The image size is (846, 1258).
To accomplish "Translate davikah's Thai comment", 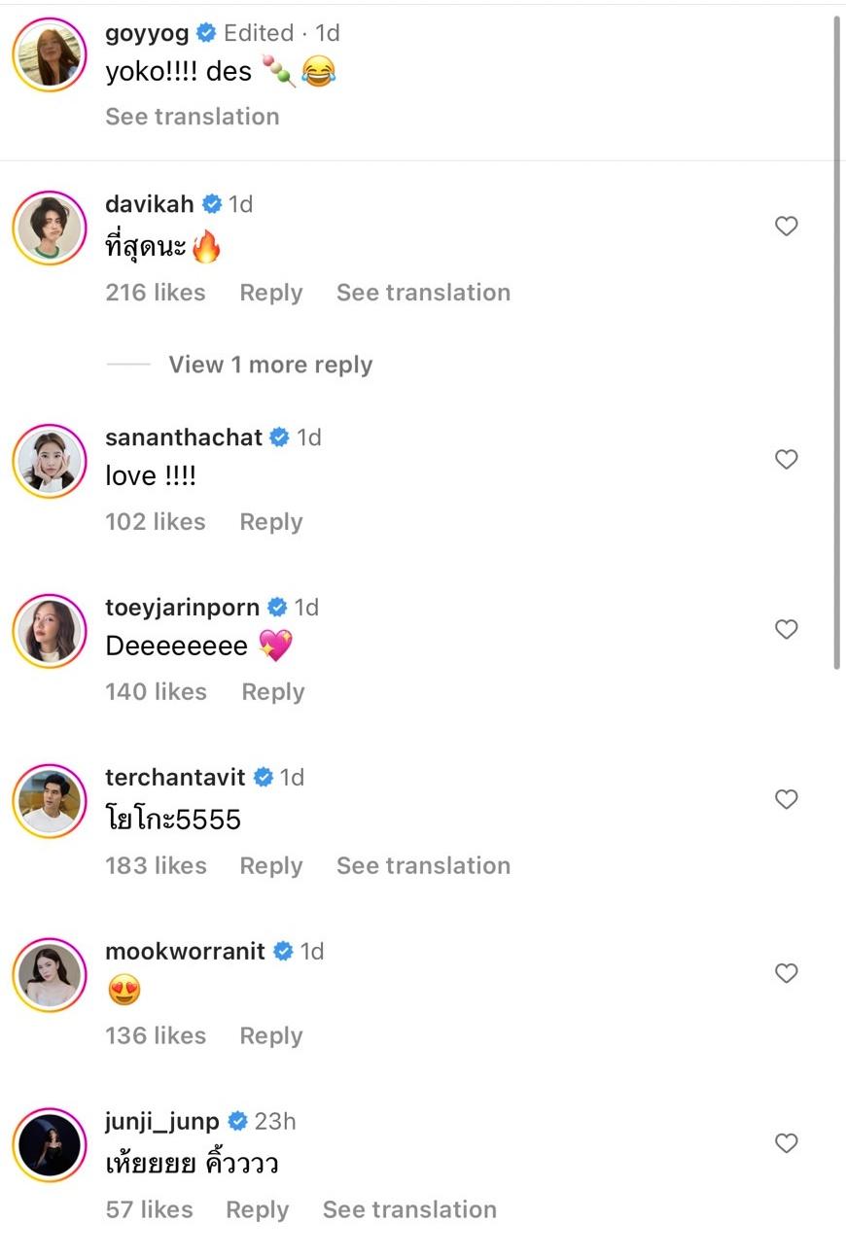I will click(423, 293).
